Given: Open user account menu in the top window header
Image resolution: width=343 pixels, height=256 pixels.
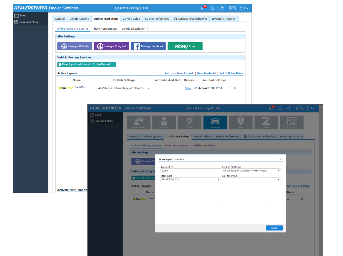Looking at the screenshot, I should tap(243, 8).
